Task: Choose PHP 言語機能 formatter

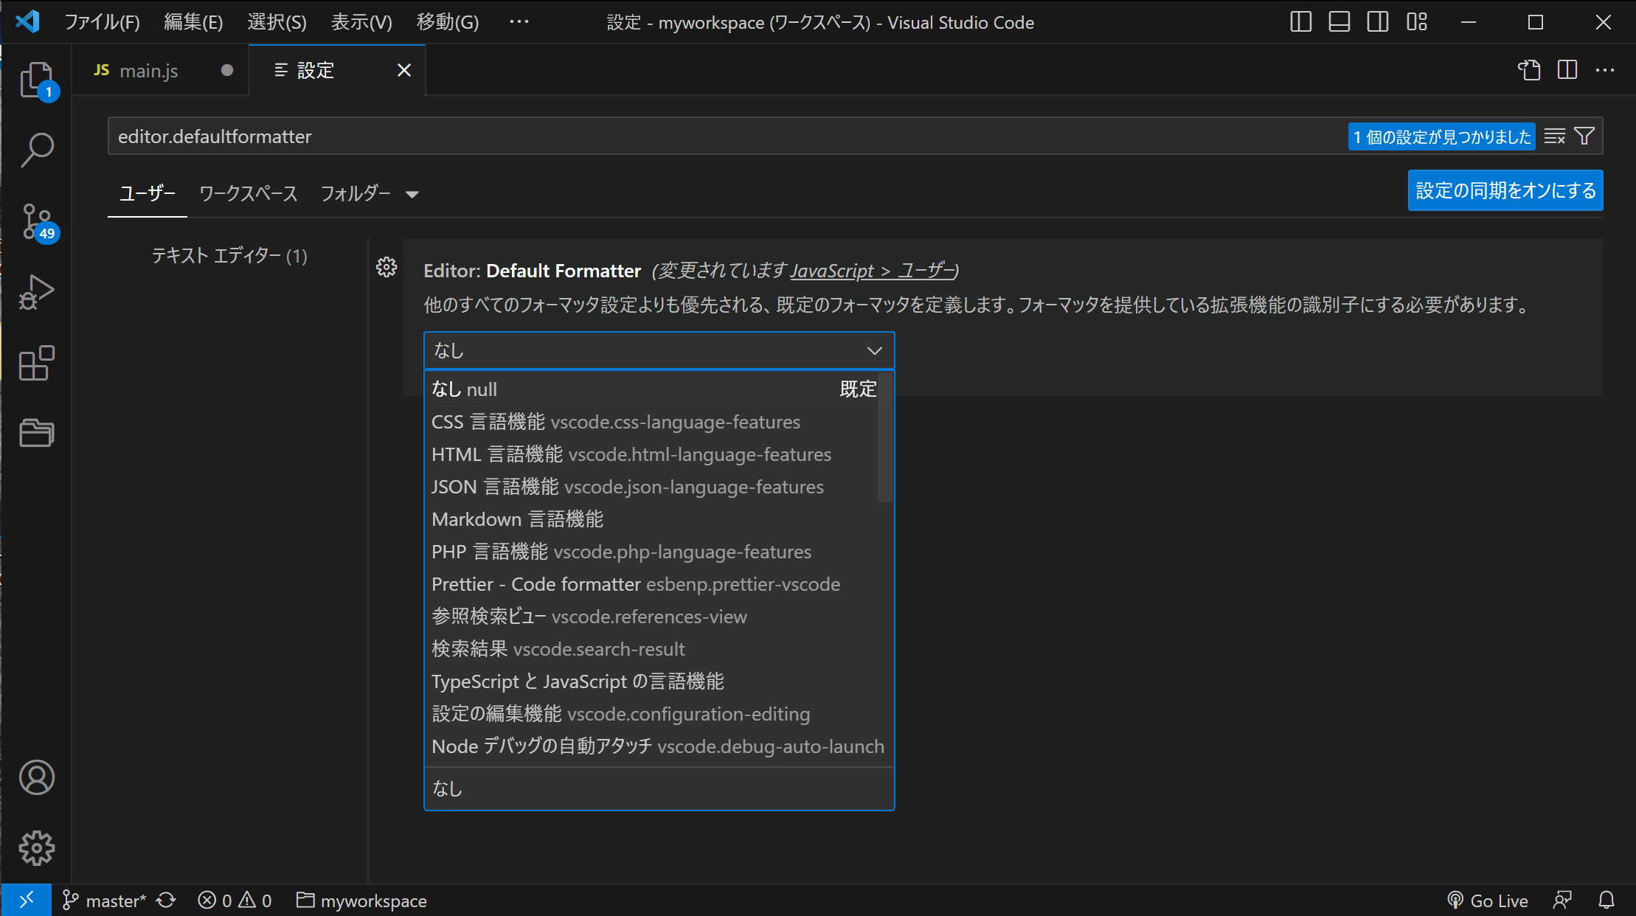Action: point(659,551)
